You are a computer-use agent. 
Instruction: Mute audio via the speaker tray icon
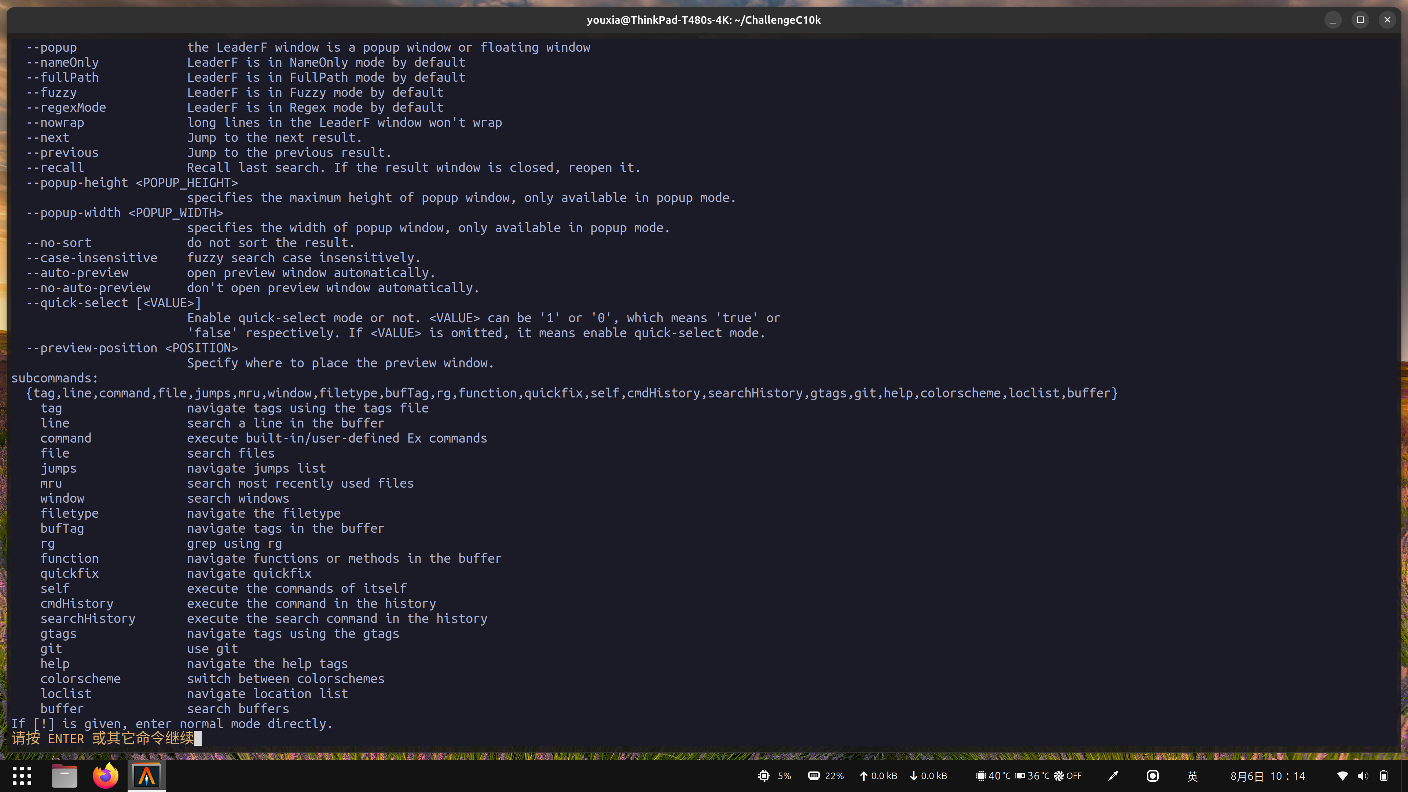coord(1363,775)
